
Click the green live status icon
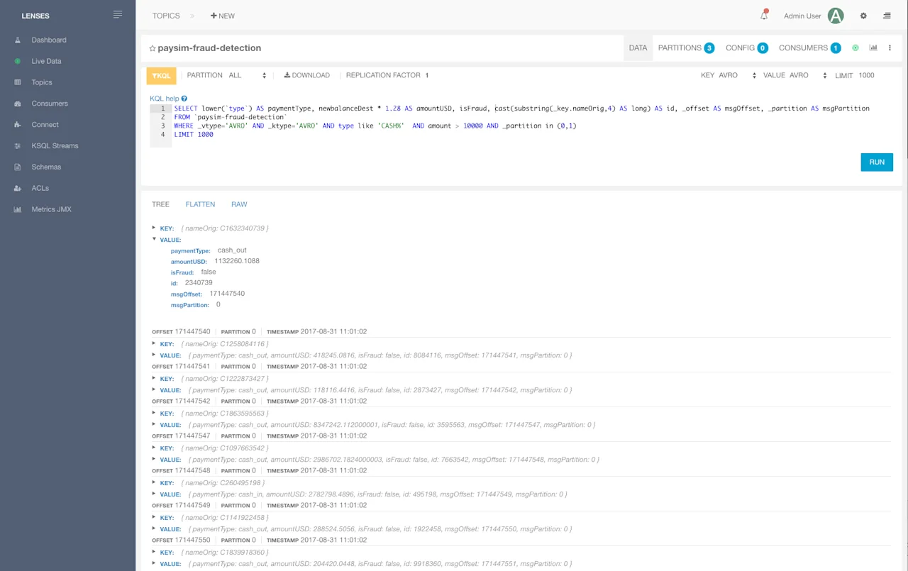point(856,48)
